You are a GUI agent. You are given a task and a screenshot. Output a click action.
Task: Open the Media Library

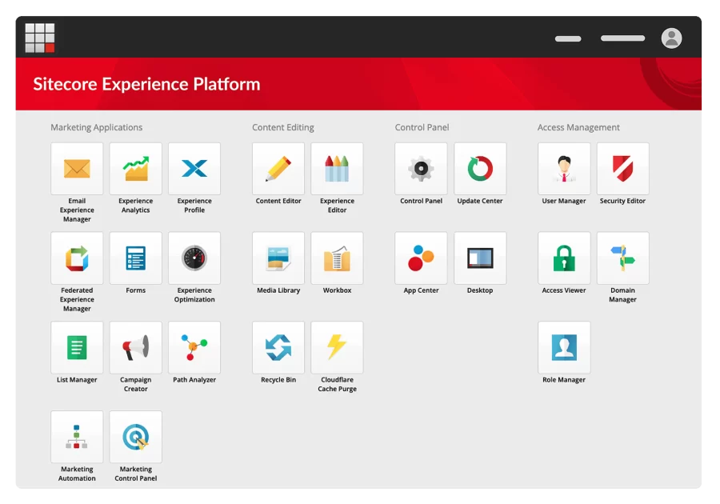278,258
